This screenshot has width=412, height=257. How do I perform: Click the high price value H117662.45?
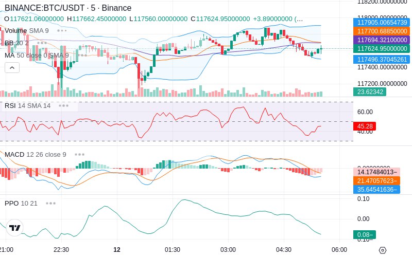[x=96, y=19]
